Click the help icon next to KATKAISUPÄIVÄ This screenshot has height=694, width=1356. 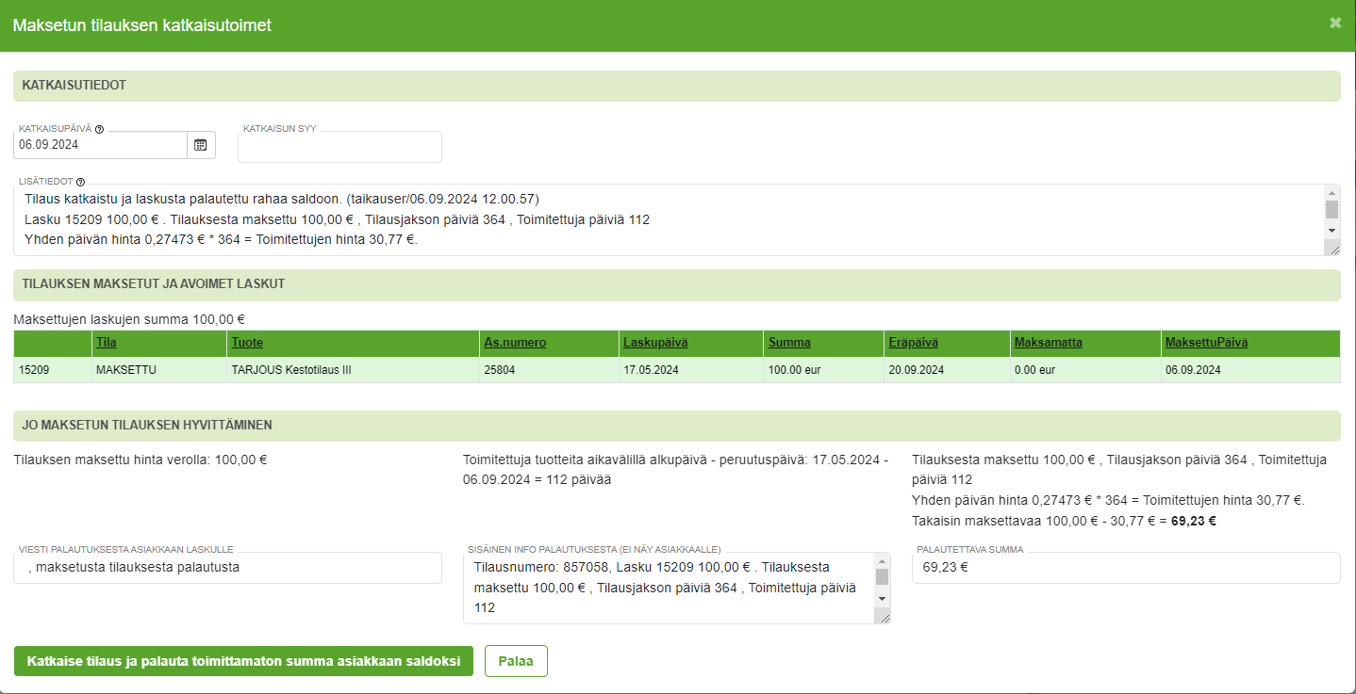point(99,129)
